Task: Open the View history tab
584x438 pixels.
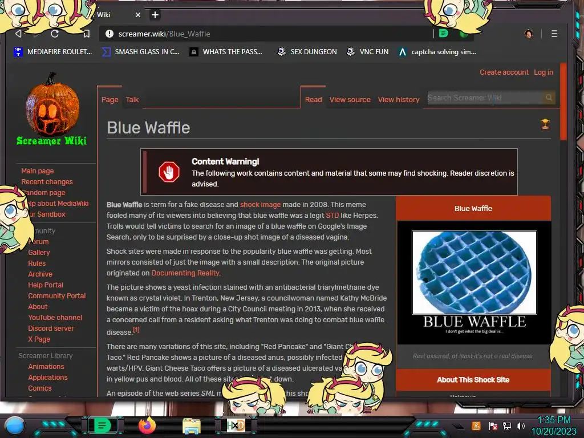Action: point(399,99)
